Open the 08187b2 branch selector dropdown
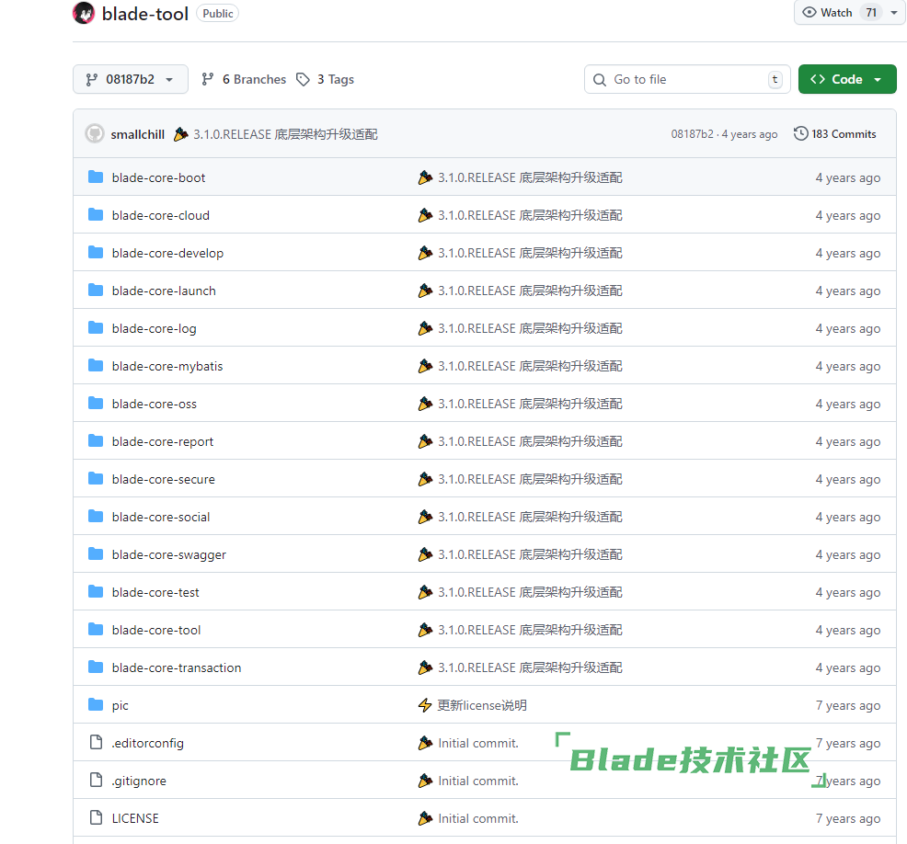The image size is (907, 844). coord(130,80)
